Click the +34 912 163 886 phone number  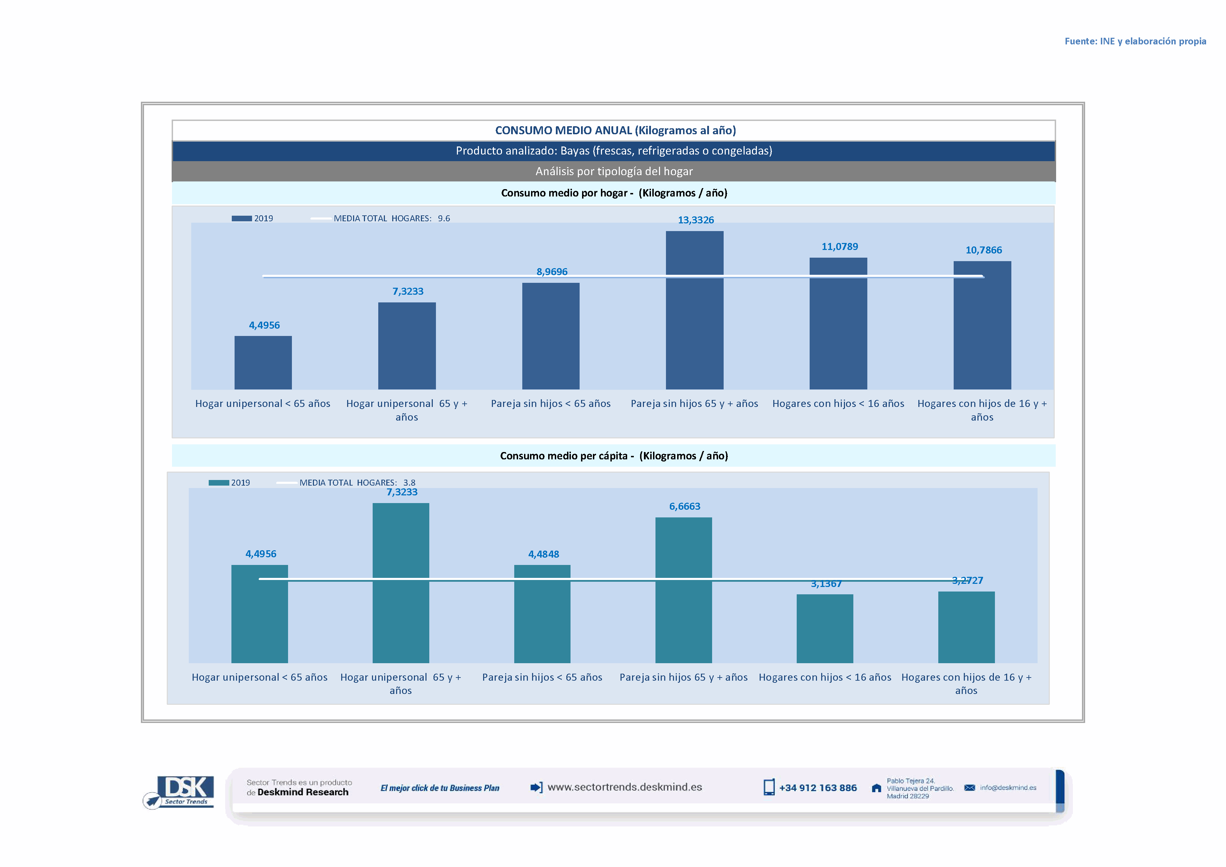pos(818,788)
